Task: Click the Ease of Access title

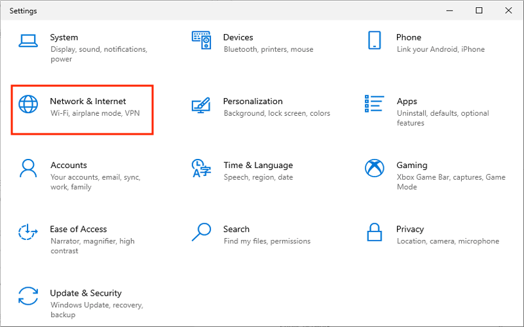Action: pos(78,230)
